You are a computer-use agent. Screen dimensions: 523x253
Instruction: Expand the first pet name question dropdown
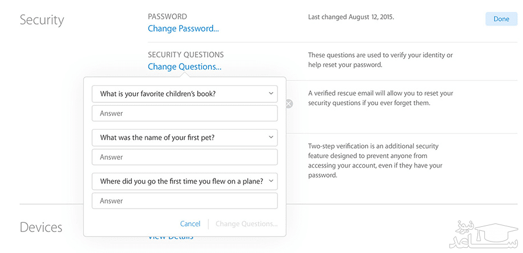pos(184,138)
